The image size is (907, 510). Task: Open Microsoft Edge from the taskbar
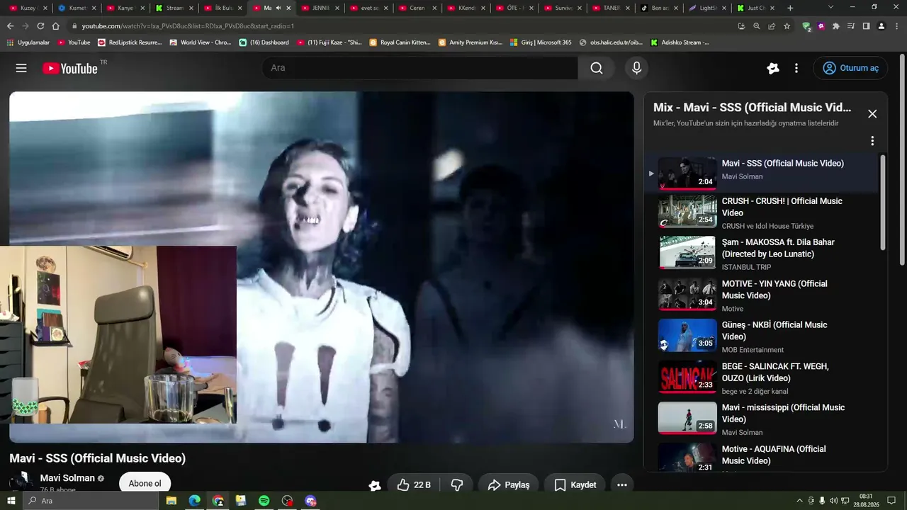(x=194, y=501)
